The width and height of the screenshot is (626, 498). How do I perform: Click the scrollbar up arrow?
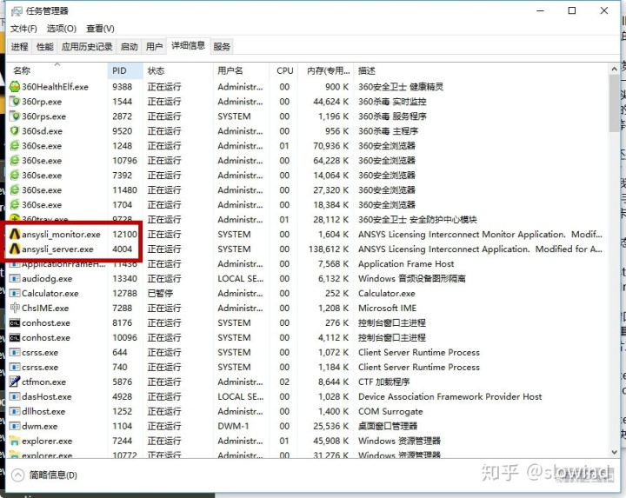tap(614, 69)
